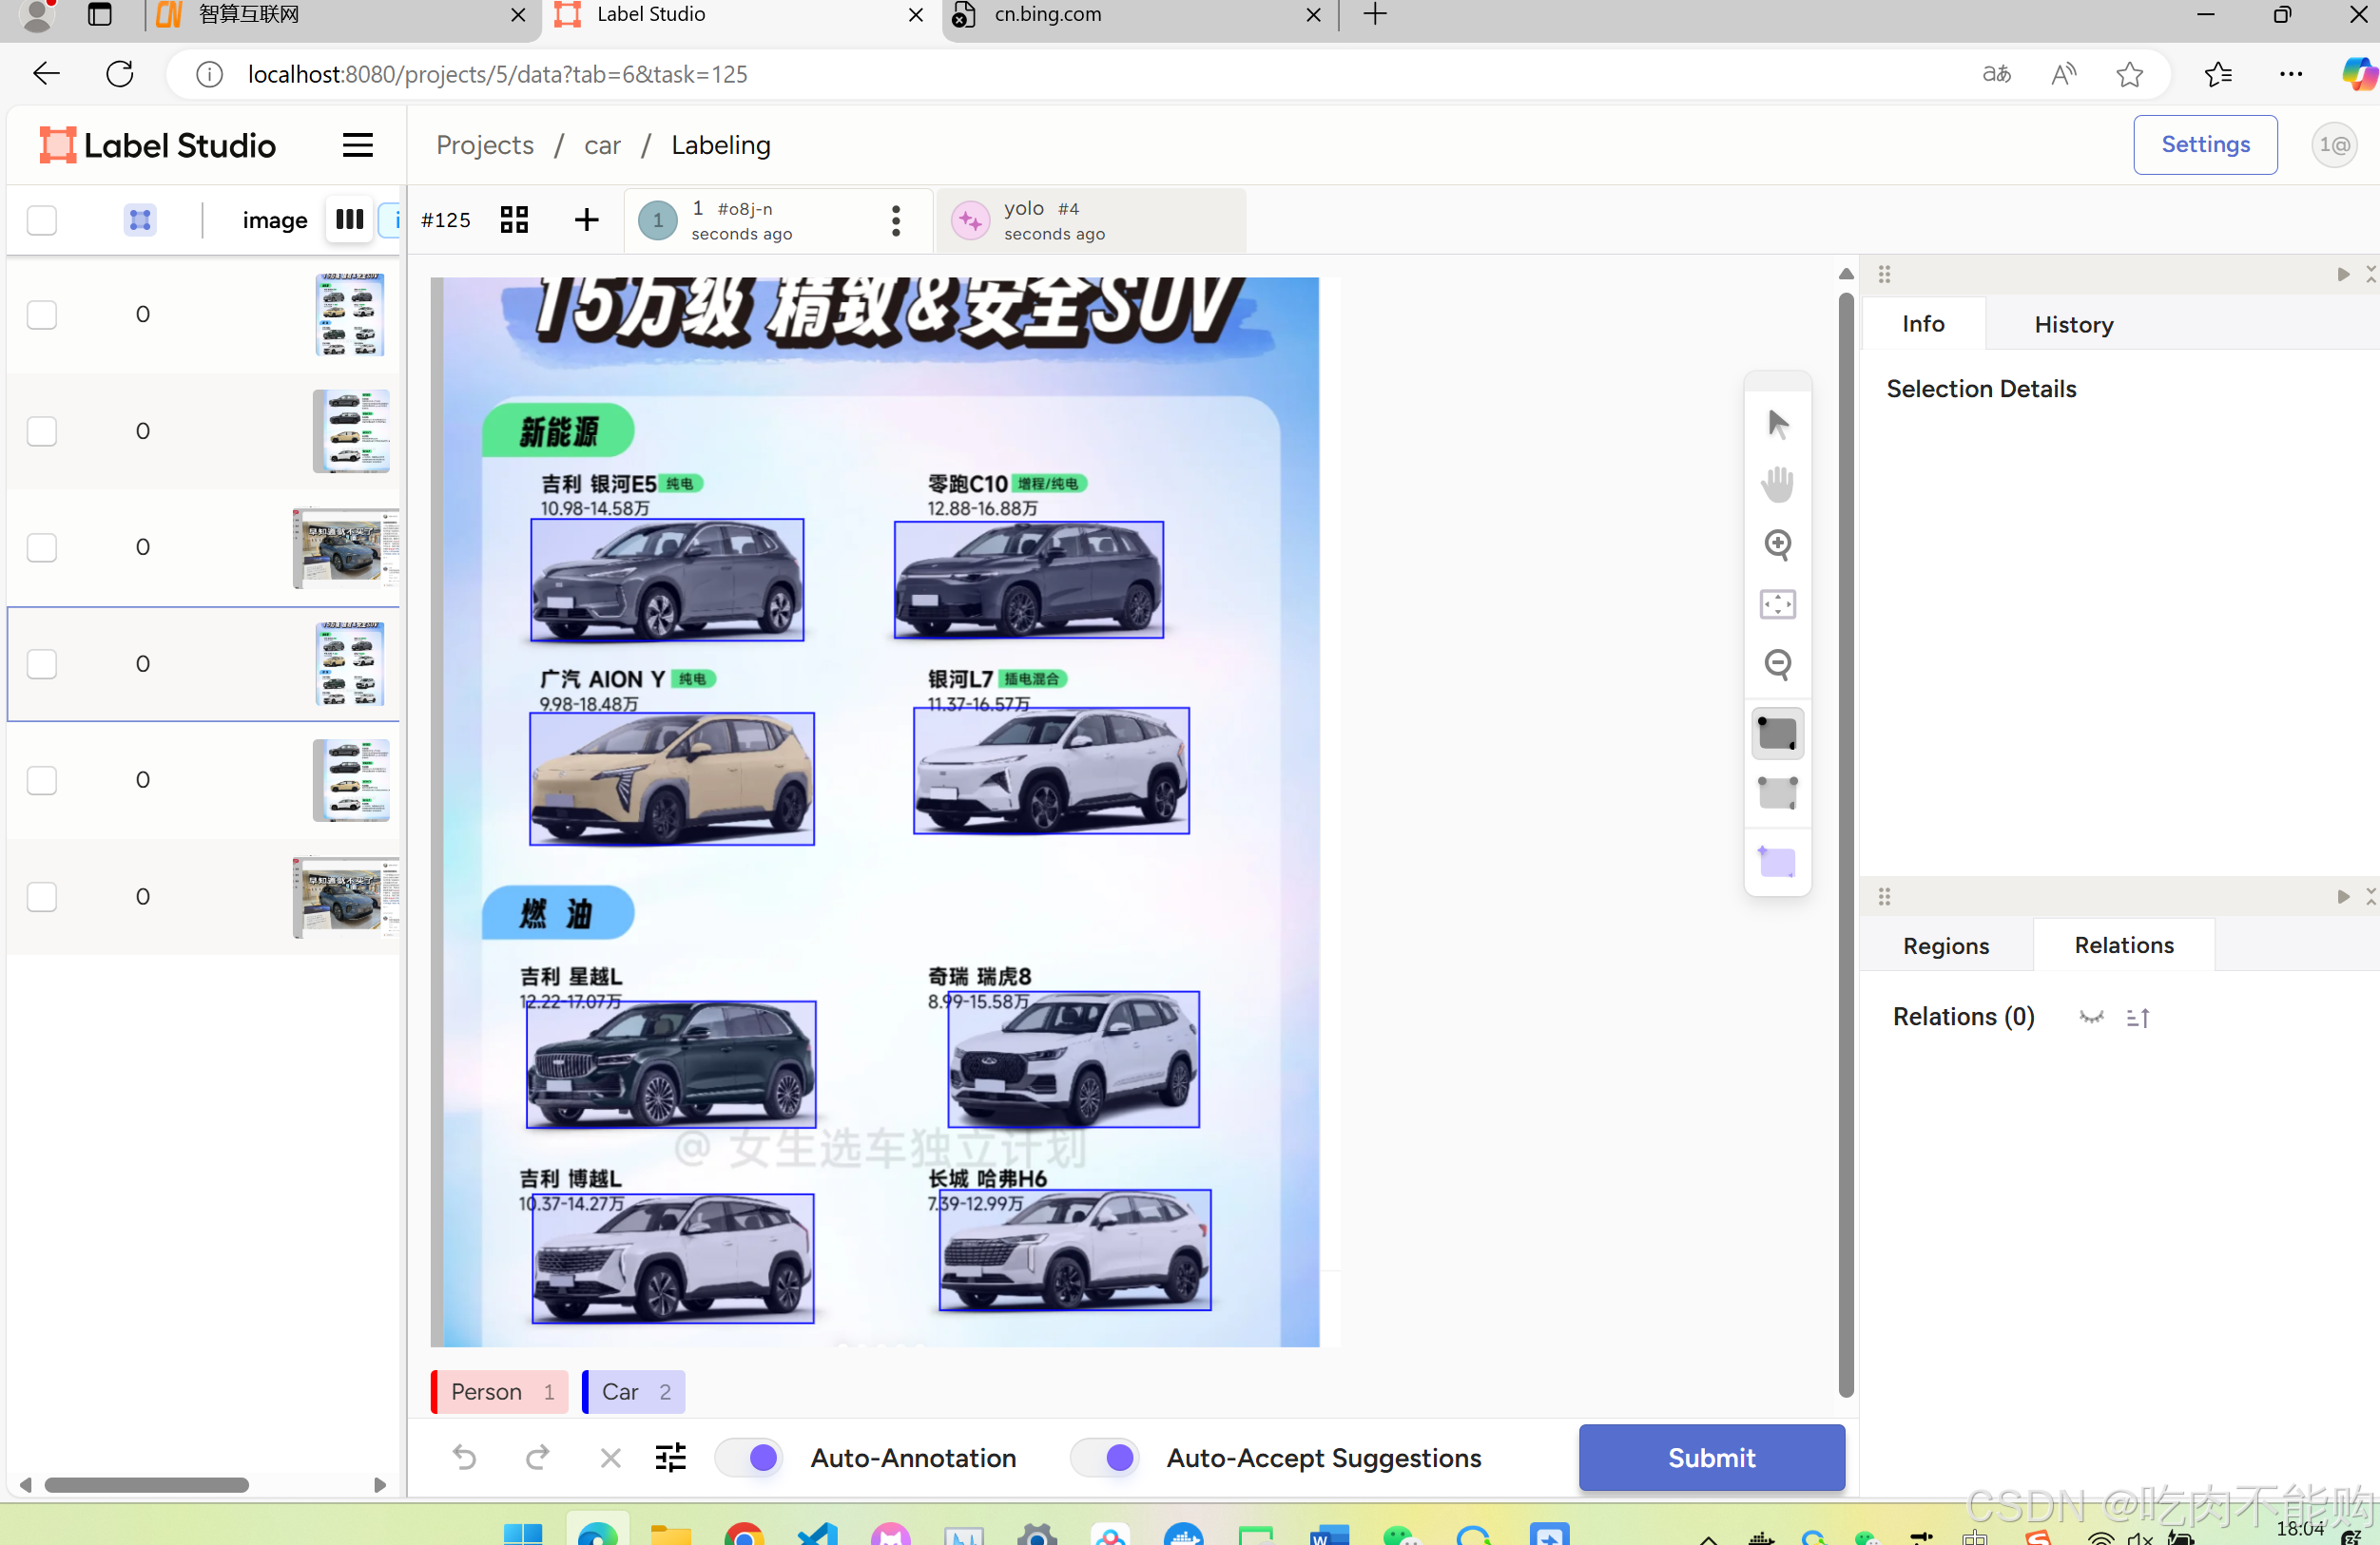Open browser settings and more menu

2291,74
